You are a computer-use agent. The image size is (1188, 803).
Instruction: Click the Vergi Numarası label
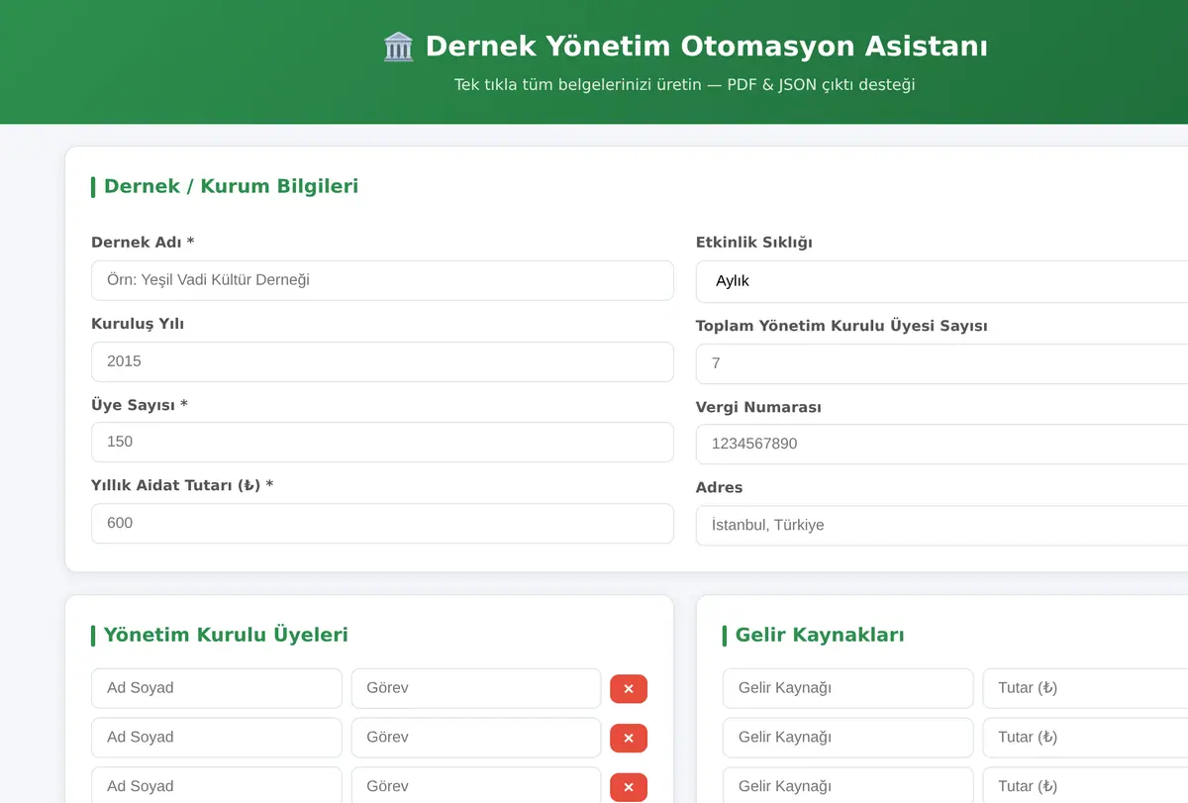click(x=758, y=407)
